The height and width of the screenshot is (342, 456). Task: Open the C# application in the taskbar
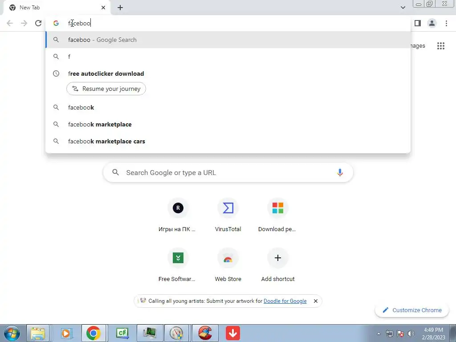tap(122, 333)
